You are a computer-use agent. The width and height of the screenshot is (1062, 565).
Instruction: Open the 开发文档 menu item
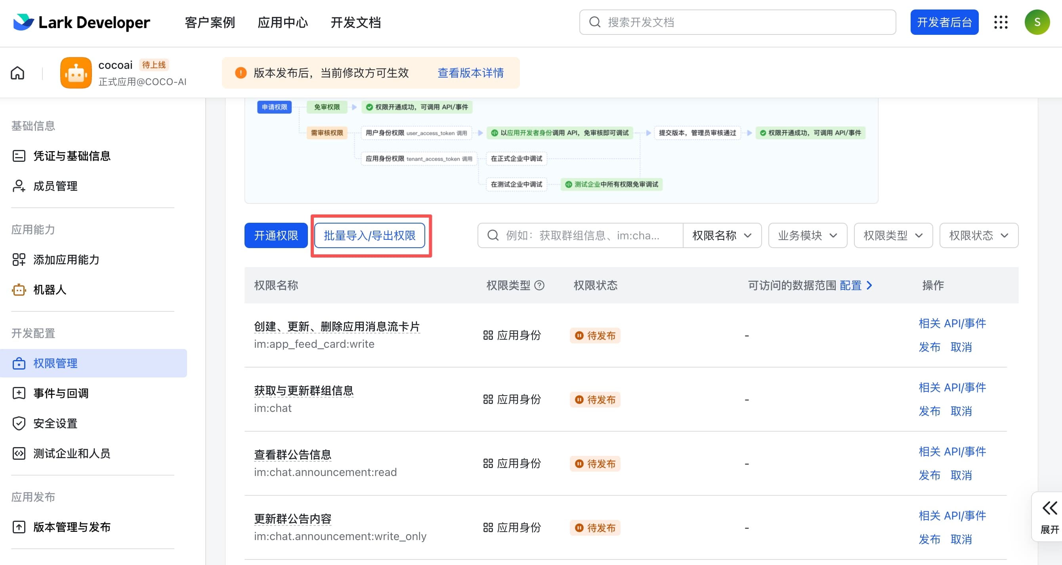coord(355,23)
